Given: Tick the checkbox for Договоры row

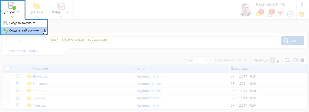Looking at the screenshot, I should [x=7, y=76].
